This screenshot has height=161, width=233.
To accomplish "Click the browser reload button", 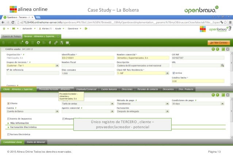I will (x=13, y=22).
